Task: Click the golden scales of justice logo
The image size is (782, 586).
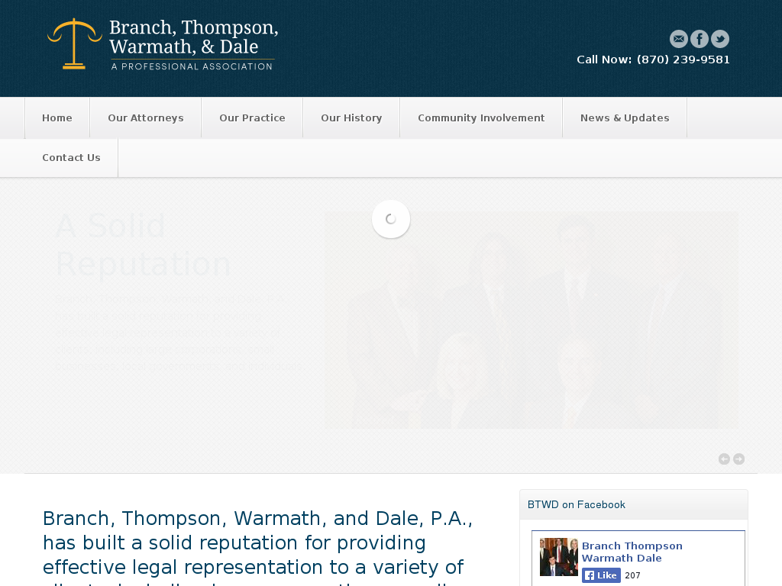Action: click(74, 43)
